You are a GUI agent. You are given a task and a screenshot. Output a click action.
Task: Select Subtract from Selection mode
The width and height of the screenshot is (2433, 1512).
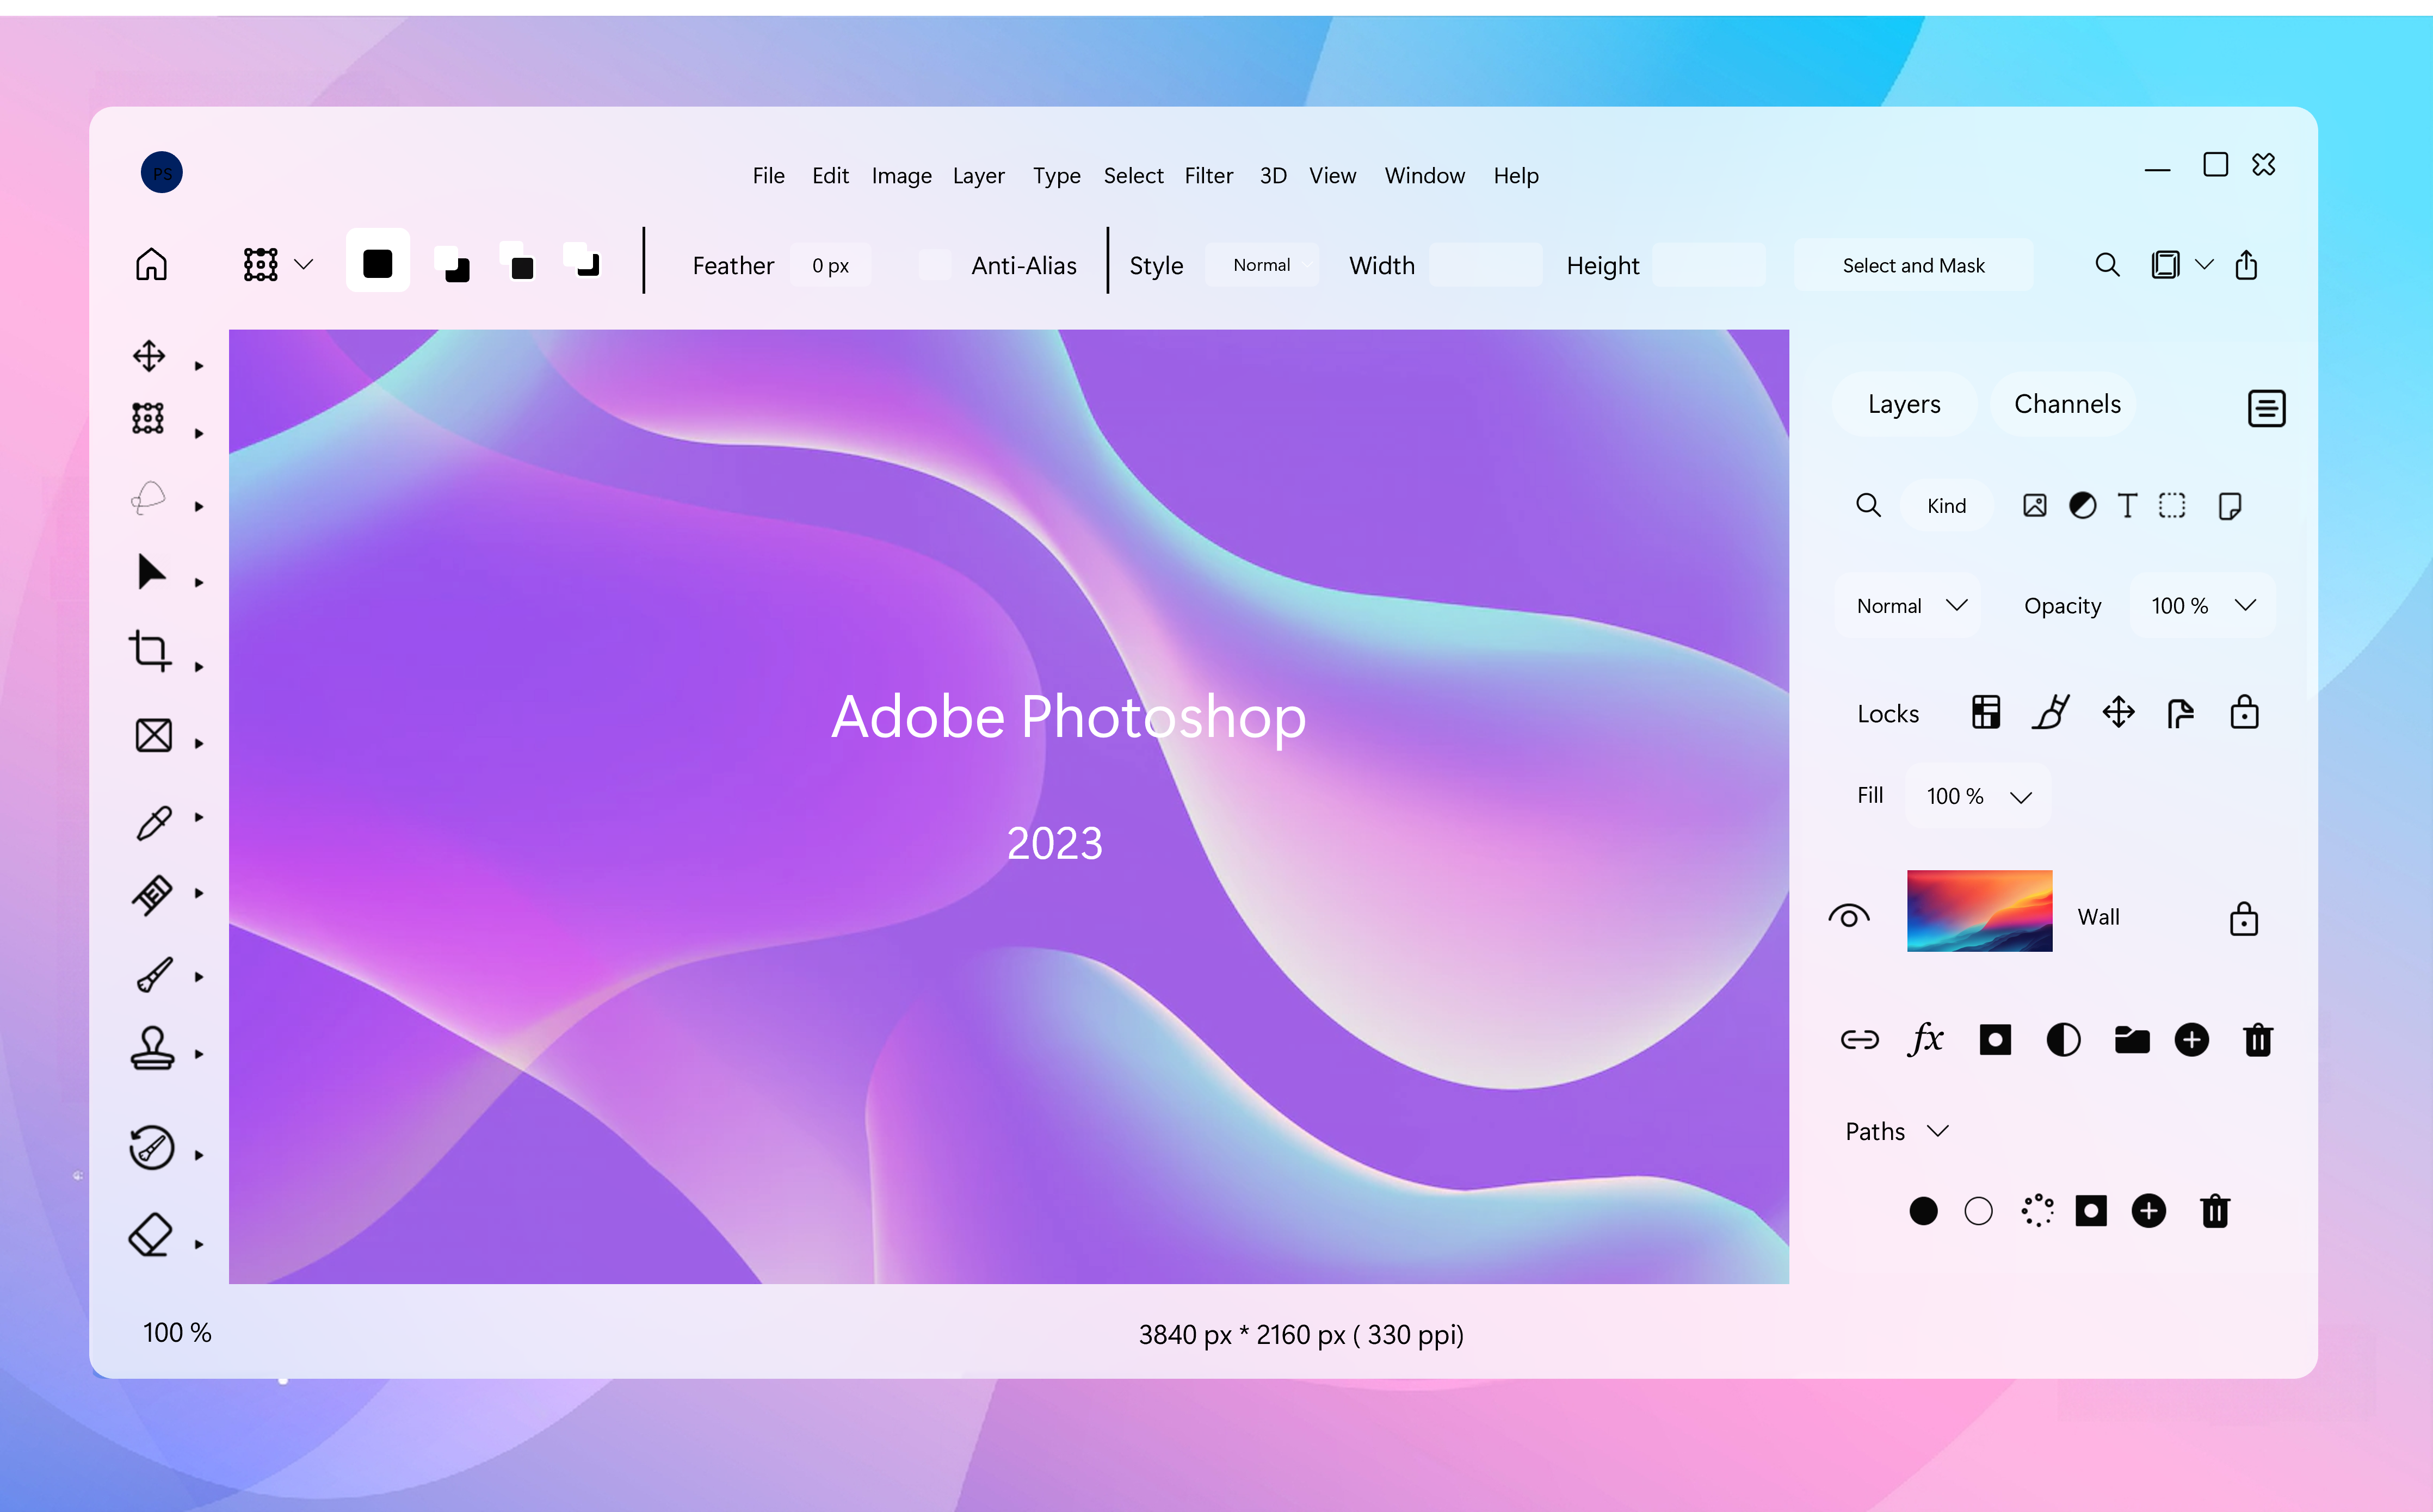pyautogui.click(x=518, y=262)
